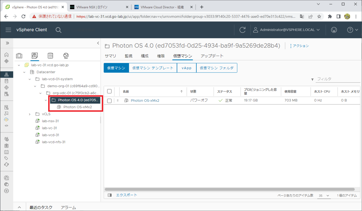Open Administration gear icon in sidebar

coord(7,139)
